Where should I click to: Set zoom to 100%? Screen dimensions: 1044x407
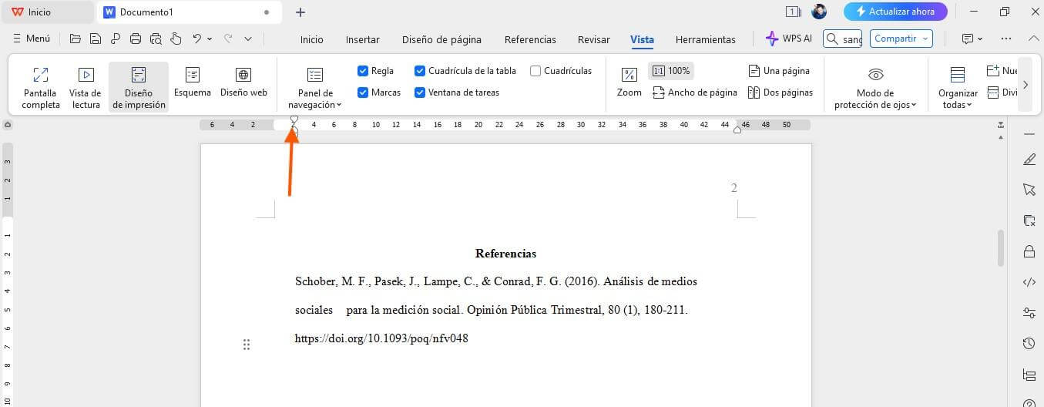[x=671, y=71]
